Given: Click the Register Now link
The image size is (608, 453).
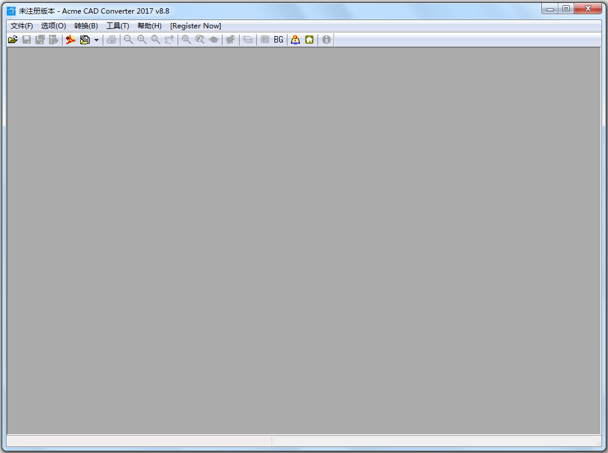Looking at the screenshot, I should click(x=195, y=25).
